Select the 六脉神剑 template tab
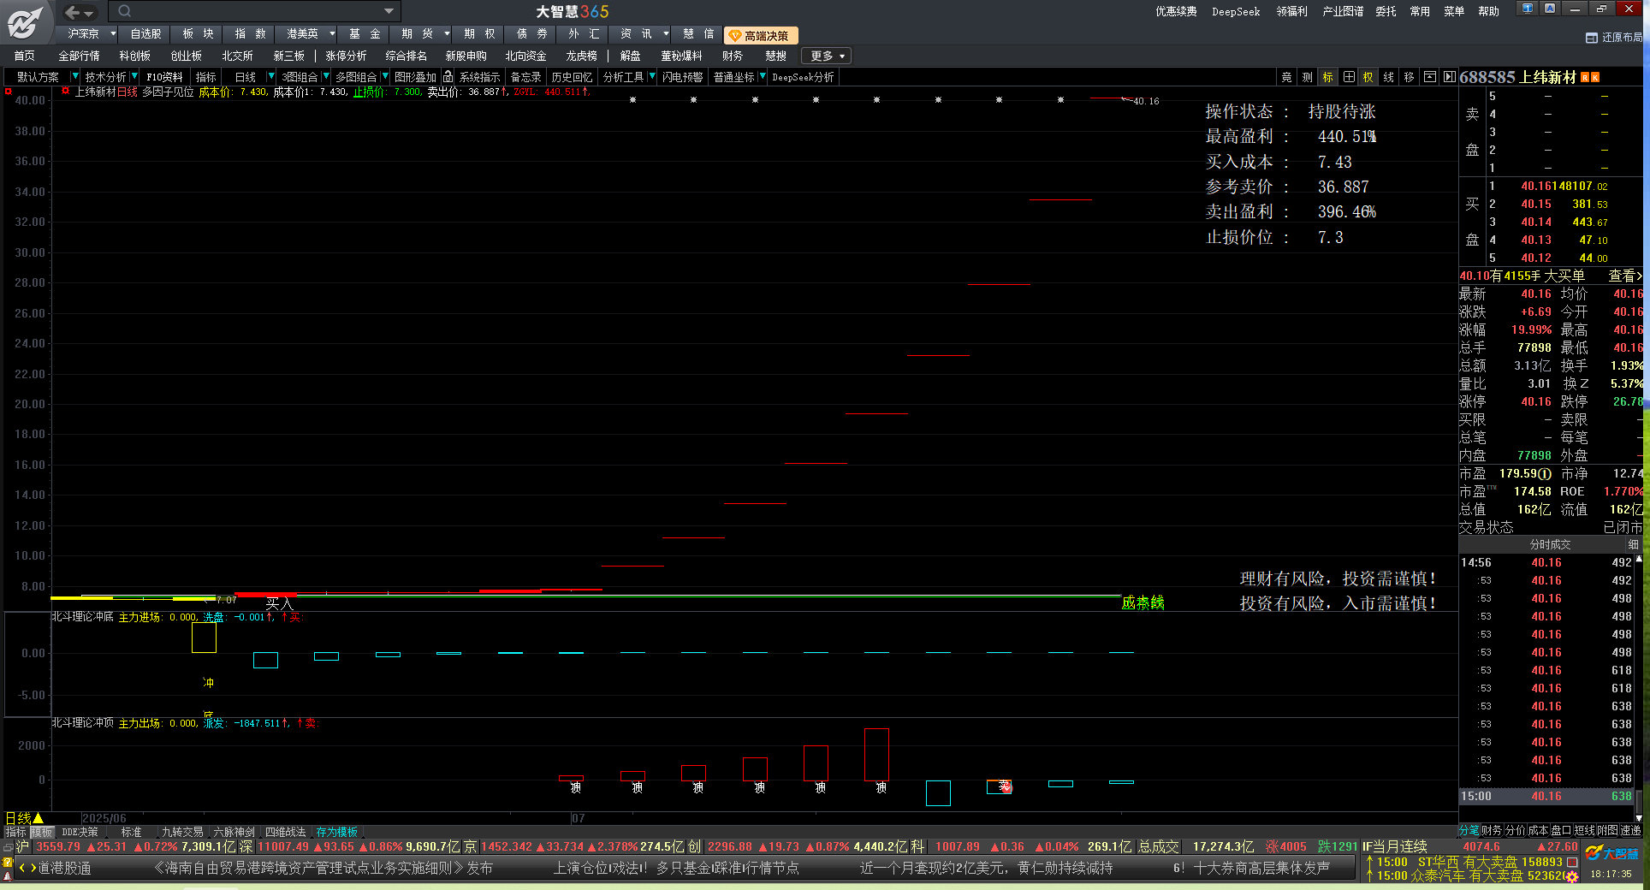 [234, 832]
